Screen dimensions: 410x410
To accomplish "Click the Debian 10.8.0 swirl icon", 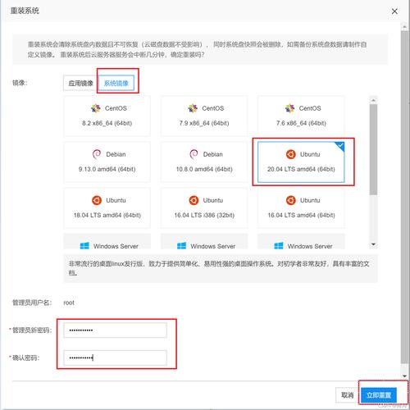I will click(x=194, y=154).
